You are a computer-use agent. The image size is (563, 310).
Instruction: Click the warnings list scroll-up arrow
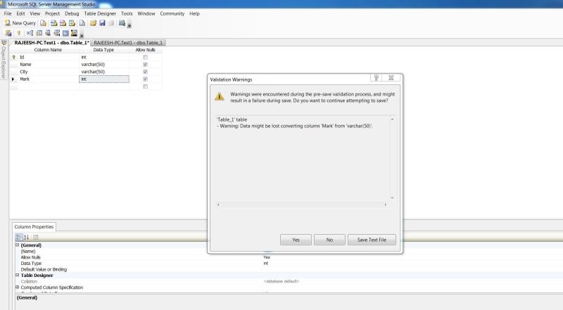point(392,119)
